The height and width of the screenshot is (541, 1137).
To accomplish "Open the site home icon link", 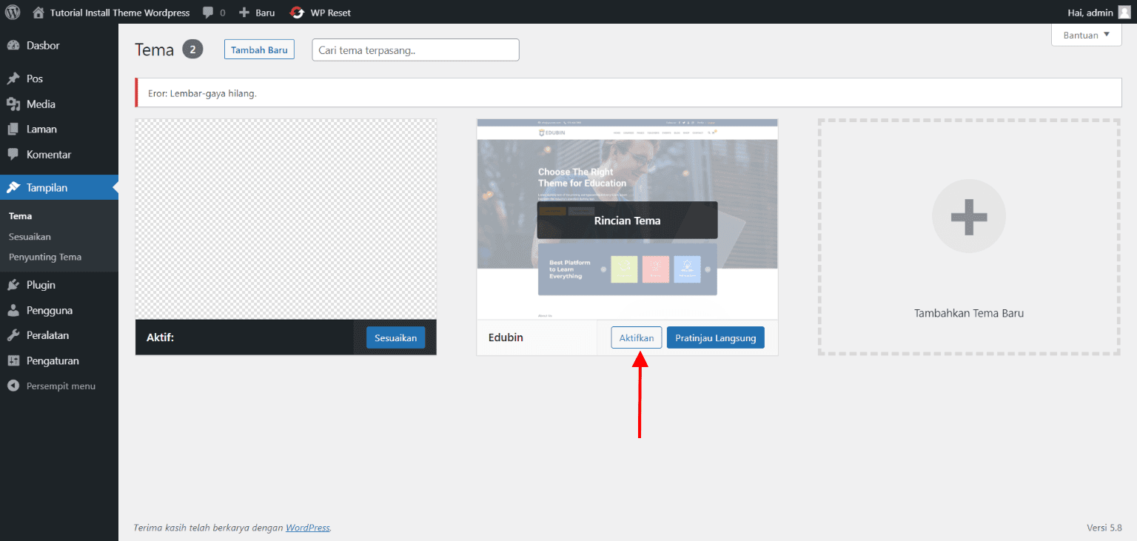I will 38,13.
